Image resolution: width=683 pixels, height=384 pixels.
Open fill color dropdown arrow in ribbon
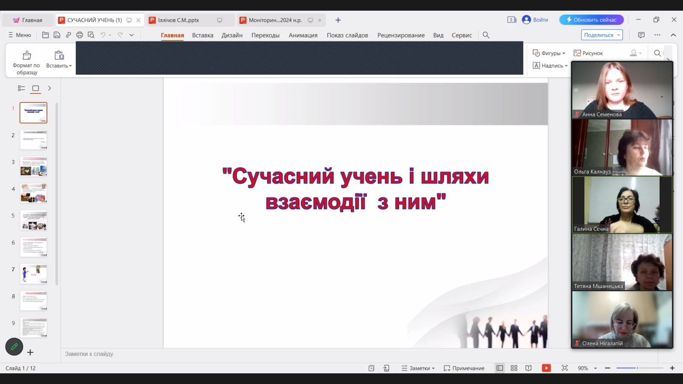click(640, 53)
